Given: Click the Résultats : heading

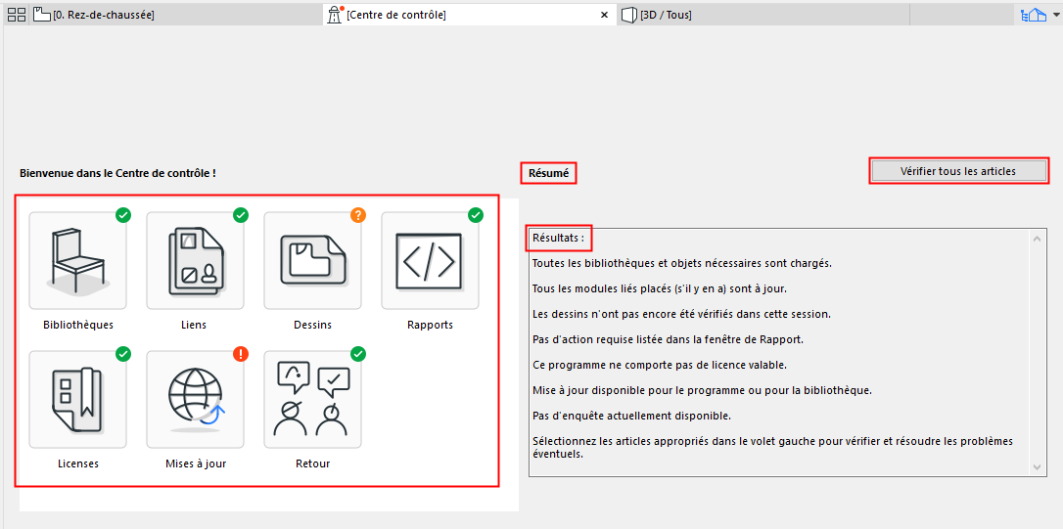Looking at the screenshot, I should coord(558,238).
